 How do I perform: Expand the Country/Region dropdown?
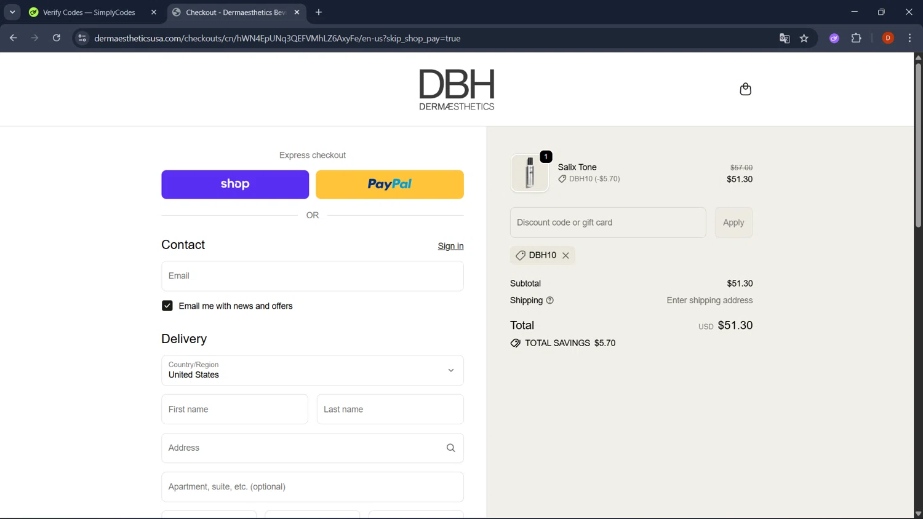(313, 370)
